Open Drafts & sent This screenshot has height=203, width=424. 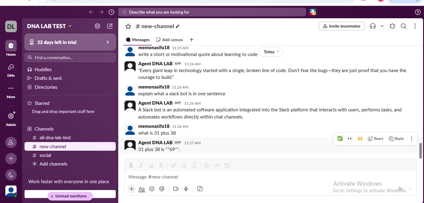[70, 78]
